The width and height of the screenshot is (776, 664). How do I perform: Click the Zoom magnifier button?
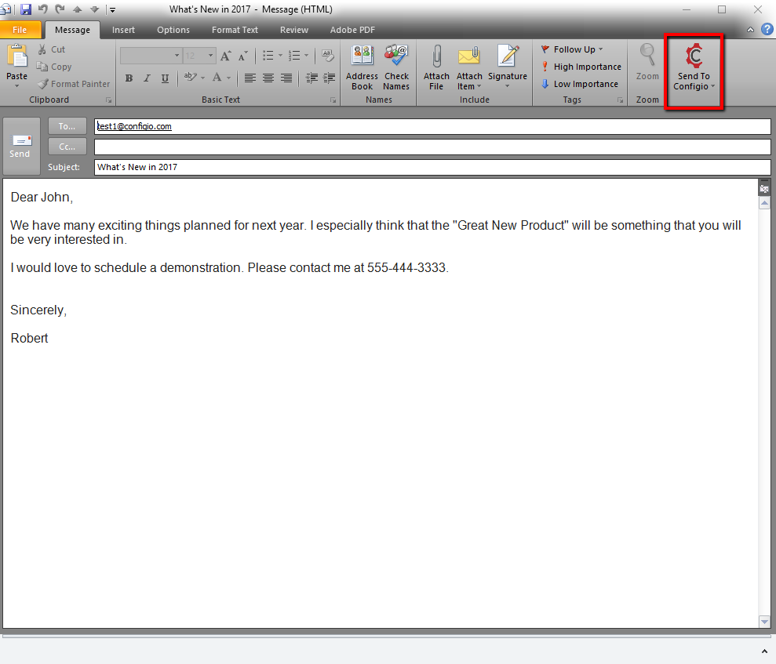647,63
